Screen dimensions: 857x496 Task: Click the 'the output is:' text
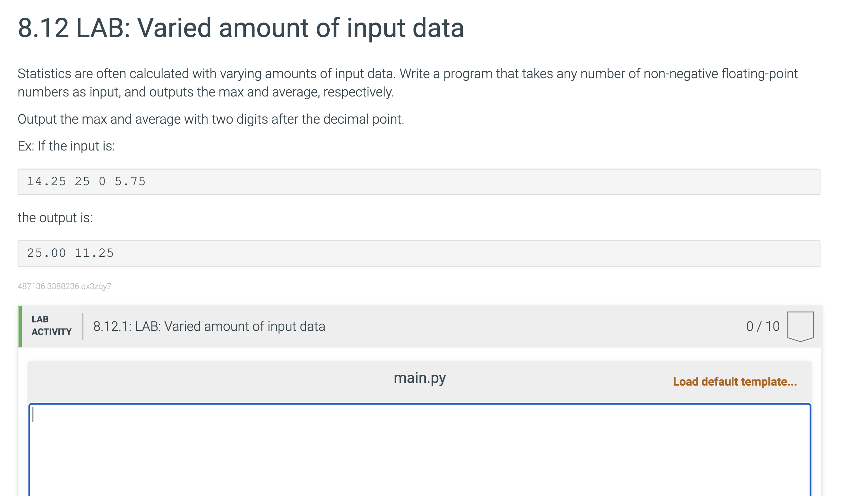(x=55, y=218)
